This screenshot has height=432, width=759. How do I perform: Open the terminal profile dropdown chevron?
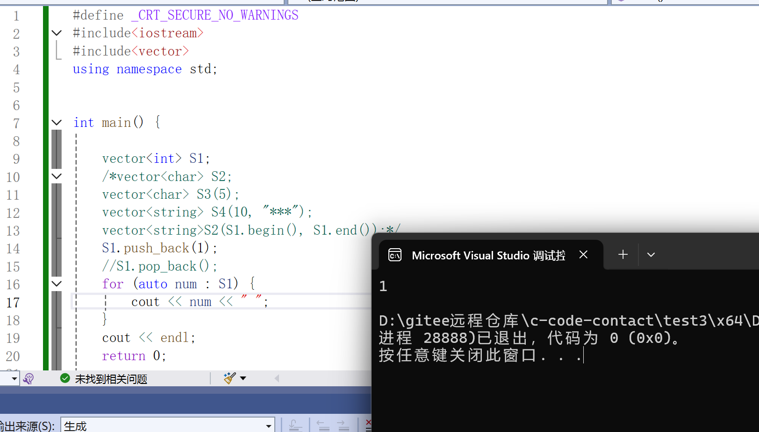coord(651,255)
